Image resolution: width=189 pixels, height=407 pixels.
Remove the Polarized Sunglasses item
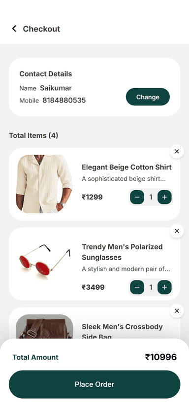(177, 231)
